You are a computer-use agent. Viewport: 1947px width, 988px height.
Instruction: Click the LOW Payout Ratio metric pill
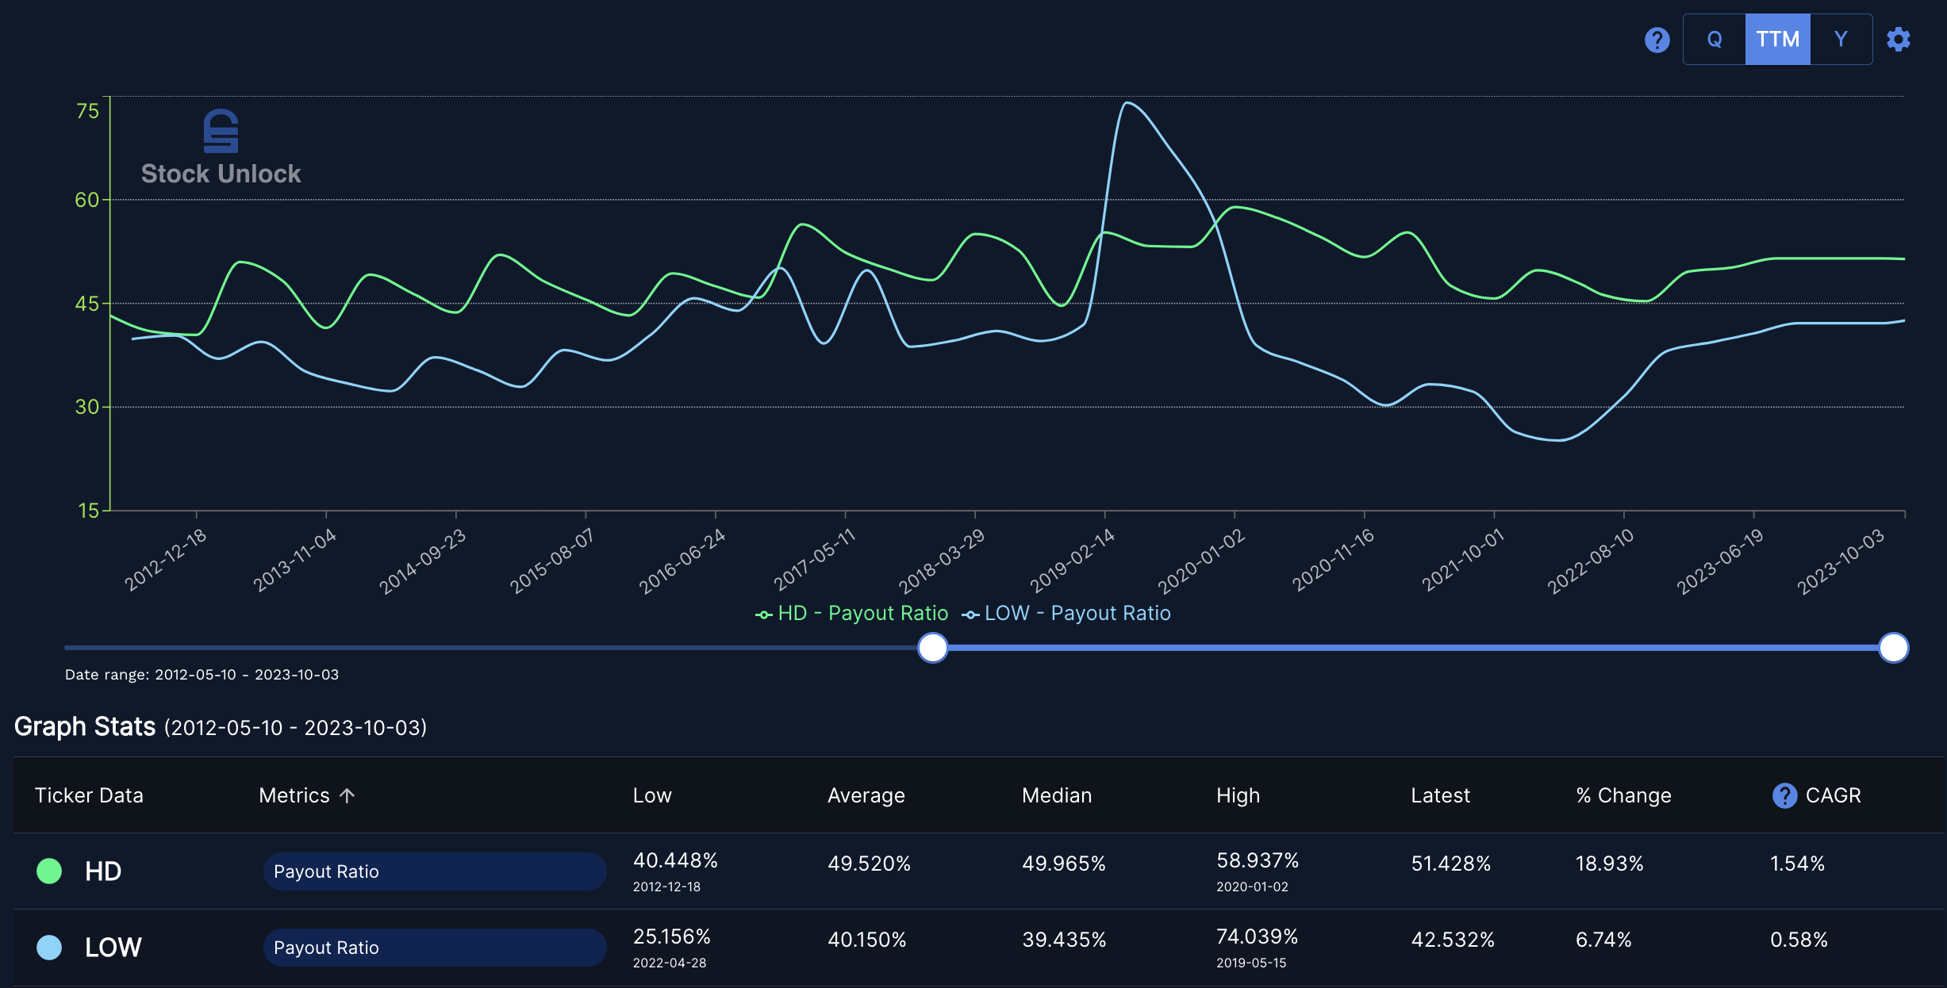[x=435, y=948]
